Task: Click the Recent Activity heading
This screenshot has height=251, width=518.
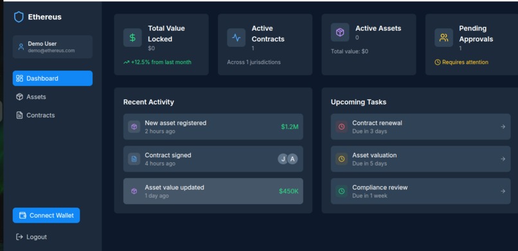Action: click(148, 102)
